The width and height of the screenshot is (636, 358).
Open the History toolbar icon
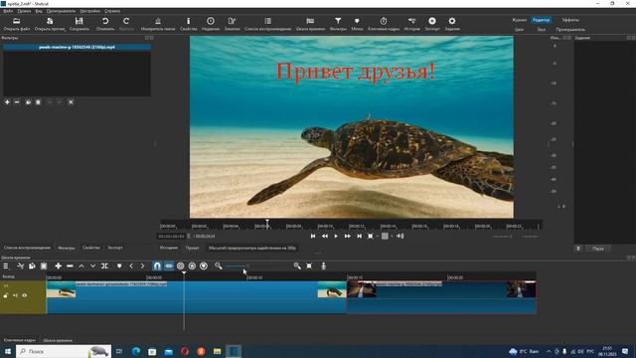(412, 21)
